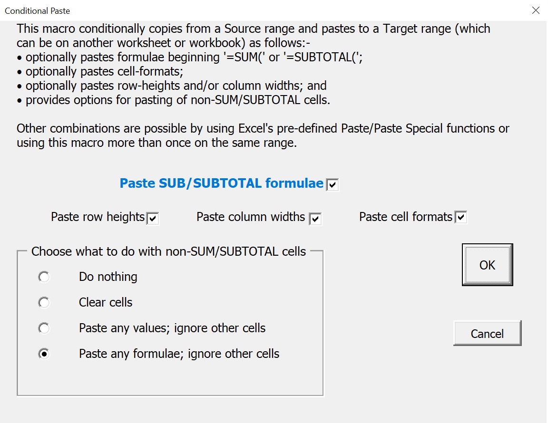548x423 pixels.
Task: Confirm the dialog with the OK button
Action: click(x=488, y=265)
